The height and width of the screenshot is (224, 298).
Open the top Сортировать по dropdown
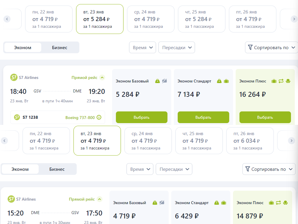coord(271,47)
